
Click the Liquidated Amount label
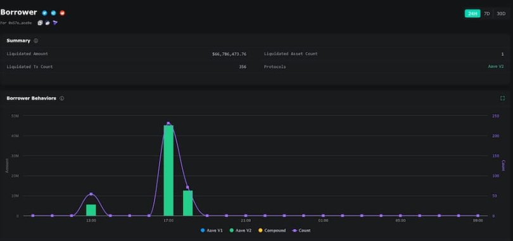(27, 54)
